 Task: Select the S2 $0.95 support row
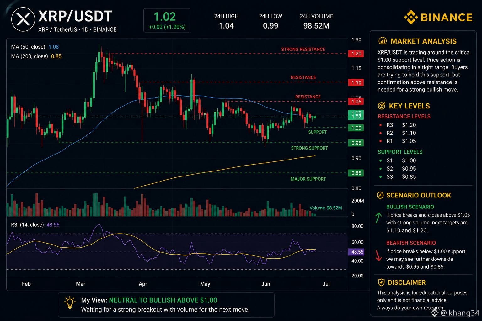tap(398, 169)
